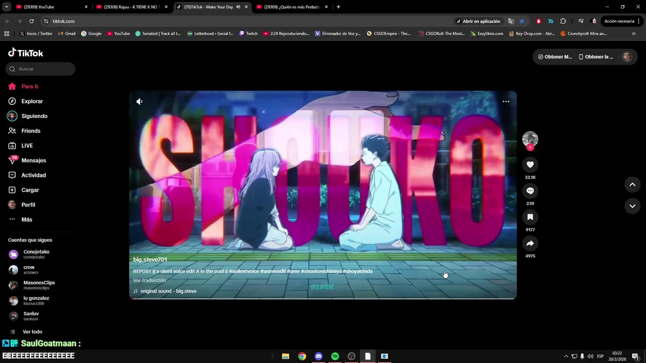This screenshot has height=363, width=646.
Task: Open the video's three-dot options menu
Action: point(506,101)
